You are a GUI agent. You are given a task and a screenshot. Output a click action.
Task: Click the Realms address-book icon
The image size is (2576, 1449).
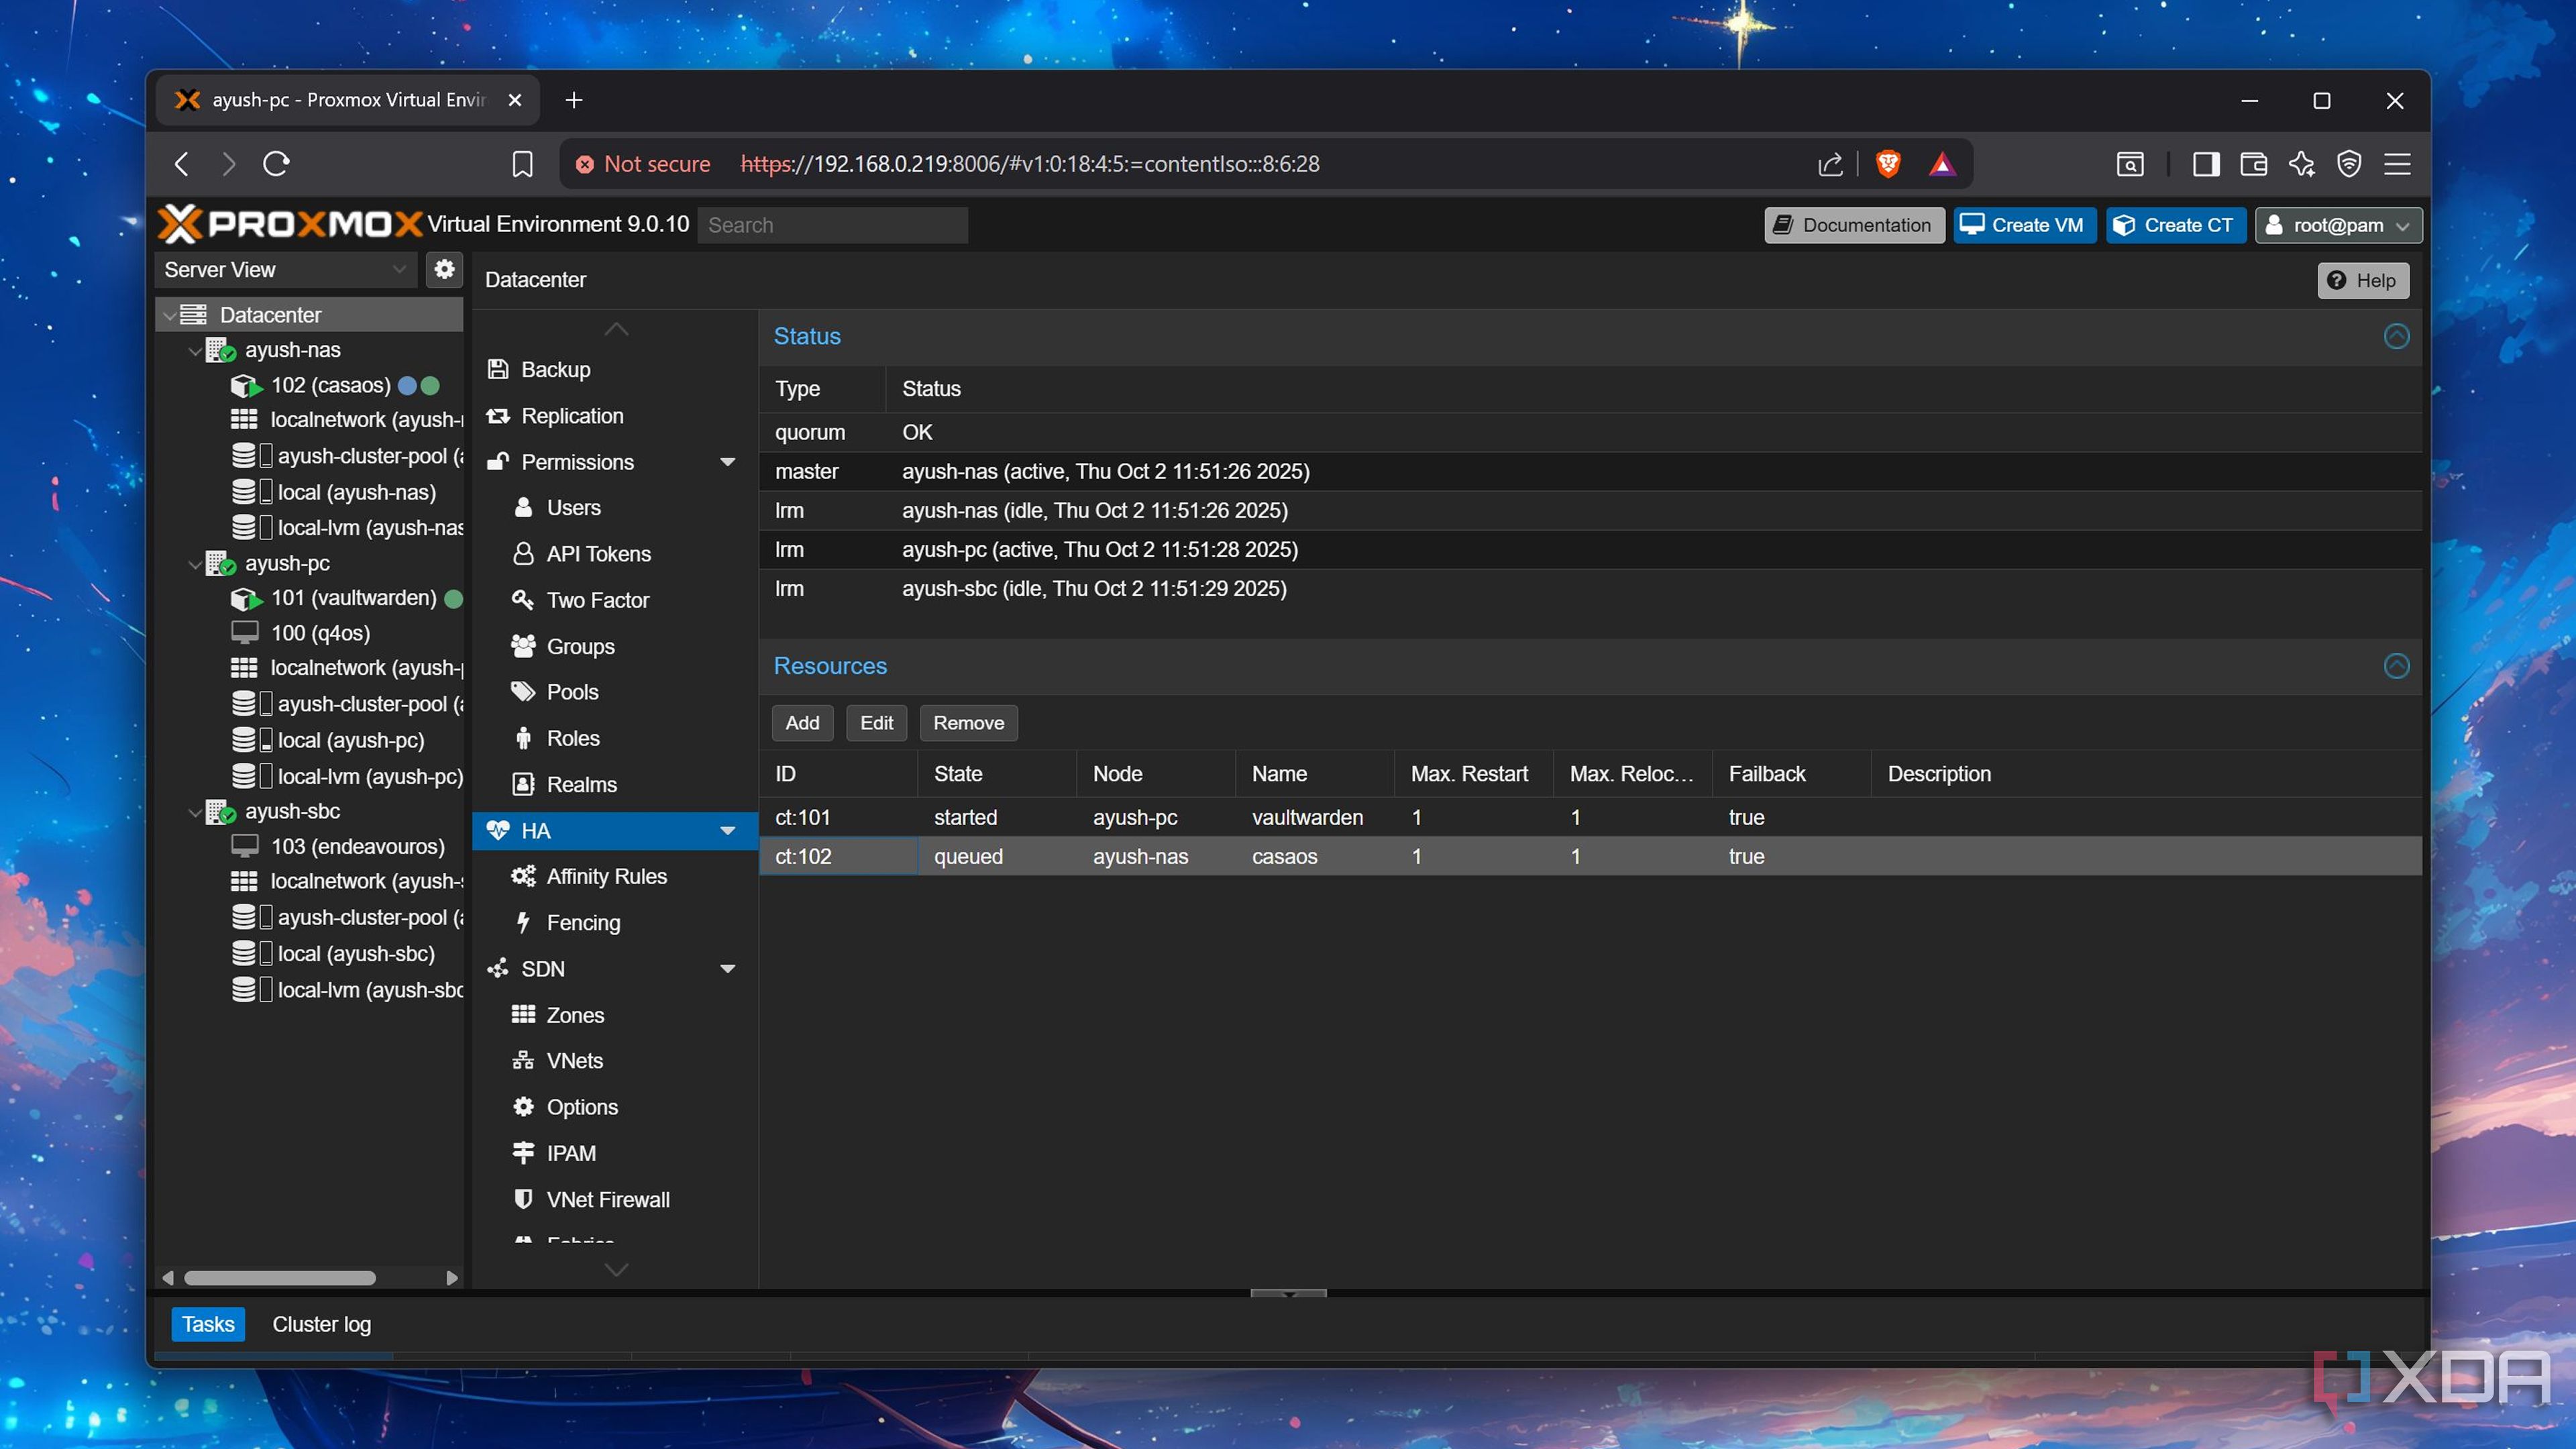(523, 785)
